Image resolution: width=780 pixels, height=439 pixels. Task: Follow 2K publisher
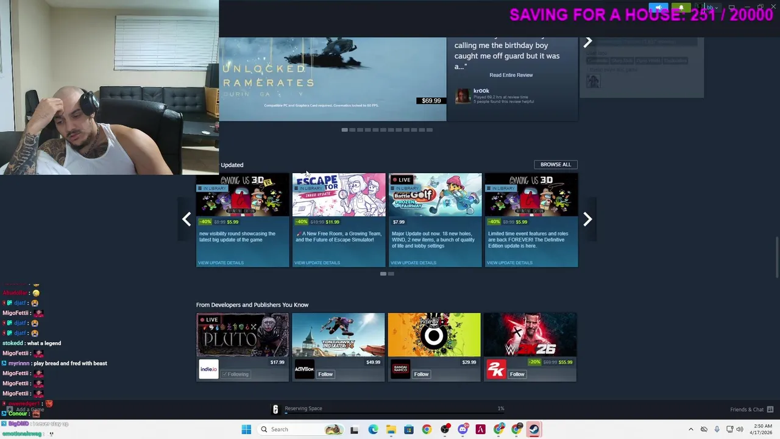(517, 374)
